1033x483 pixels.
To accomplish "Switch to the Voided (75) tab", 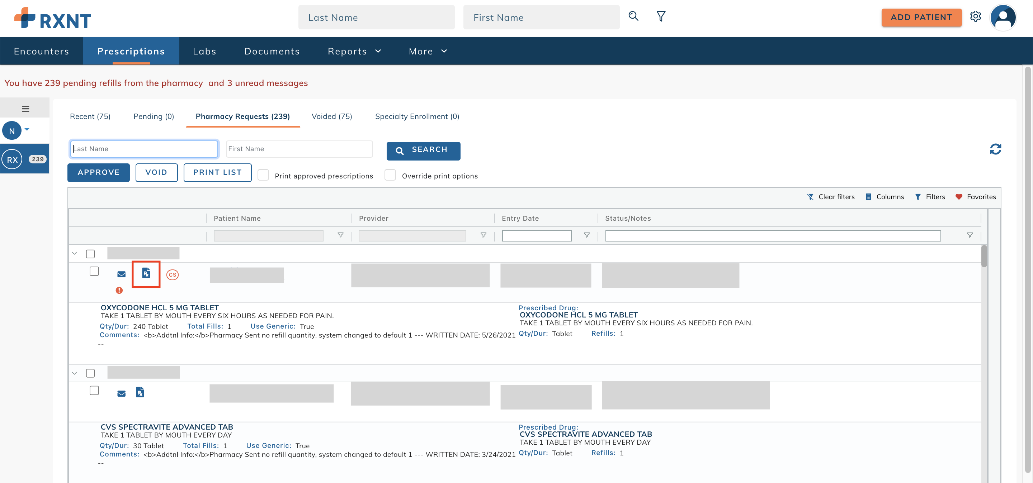I will 331,116.
